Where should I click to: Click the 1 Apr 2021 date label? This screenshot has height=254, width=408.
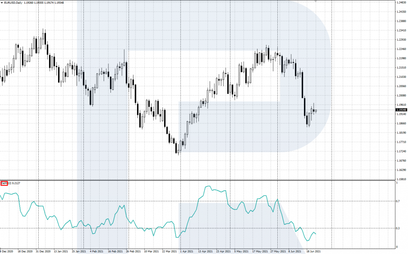(x=187, y=252)
